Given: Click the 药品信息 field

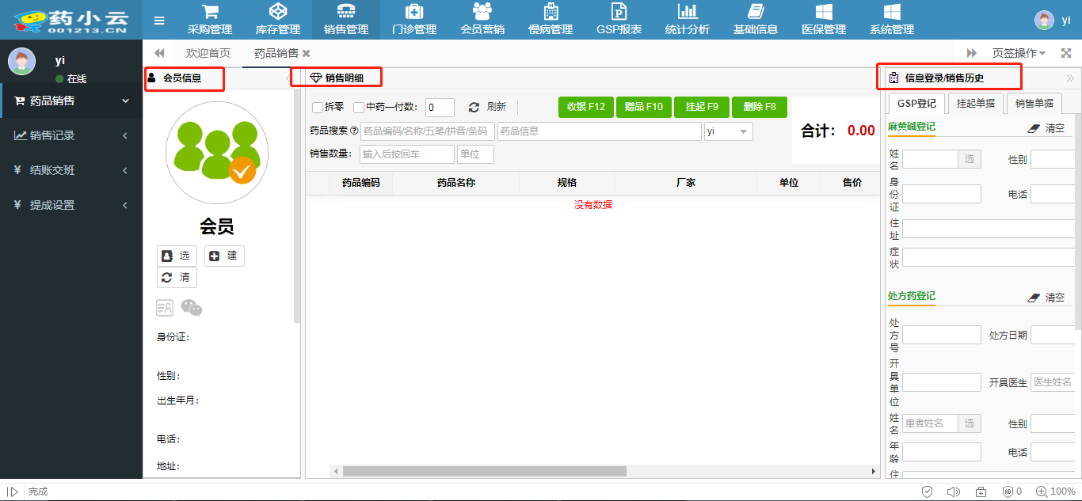Looking at the screenshot, I should pyautogui.click(x=600, y=131).
